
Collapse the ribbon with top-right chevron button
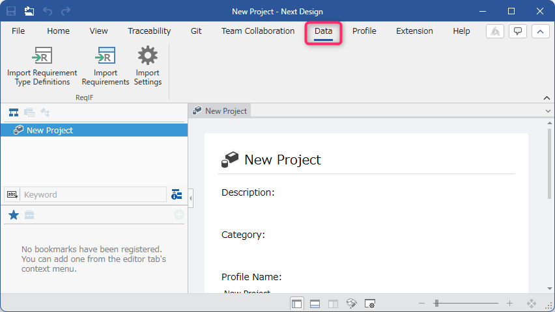(540, 31)
